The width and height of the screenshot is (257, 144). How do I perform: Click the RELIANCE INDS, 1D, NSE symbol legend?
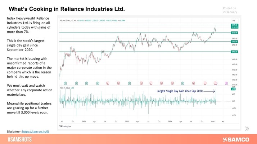(68, 20)
